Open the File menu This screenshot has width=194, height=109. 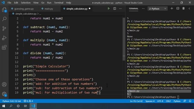click(x=9, y=3)
